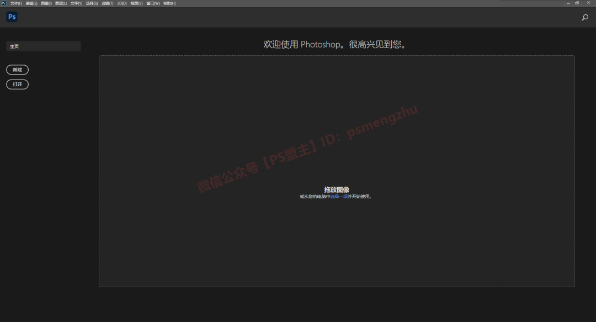Open the 文字(Y) menu
The image size is (596, 322).
coord(76,3)
